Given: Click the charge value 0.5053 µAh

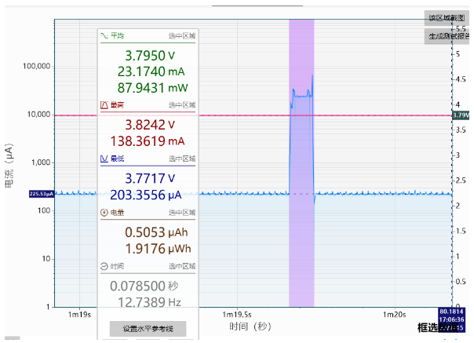Looking at the screenshot, I should (156, 232).
